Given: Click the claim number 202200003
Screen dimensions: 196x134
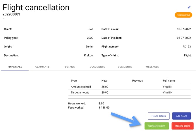Looking at the screenshot, I should (11, 14).
